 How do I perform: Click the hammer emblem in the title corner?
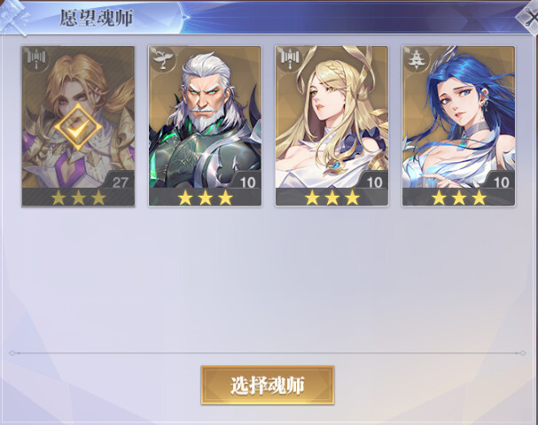[x=13, y=17]
